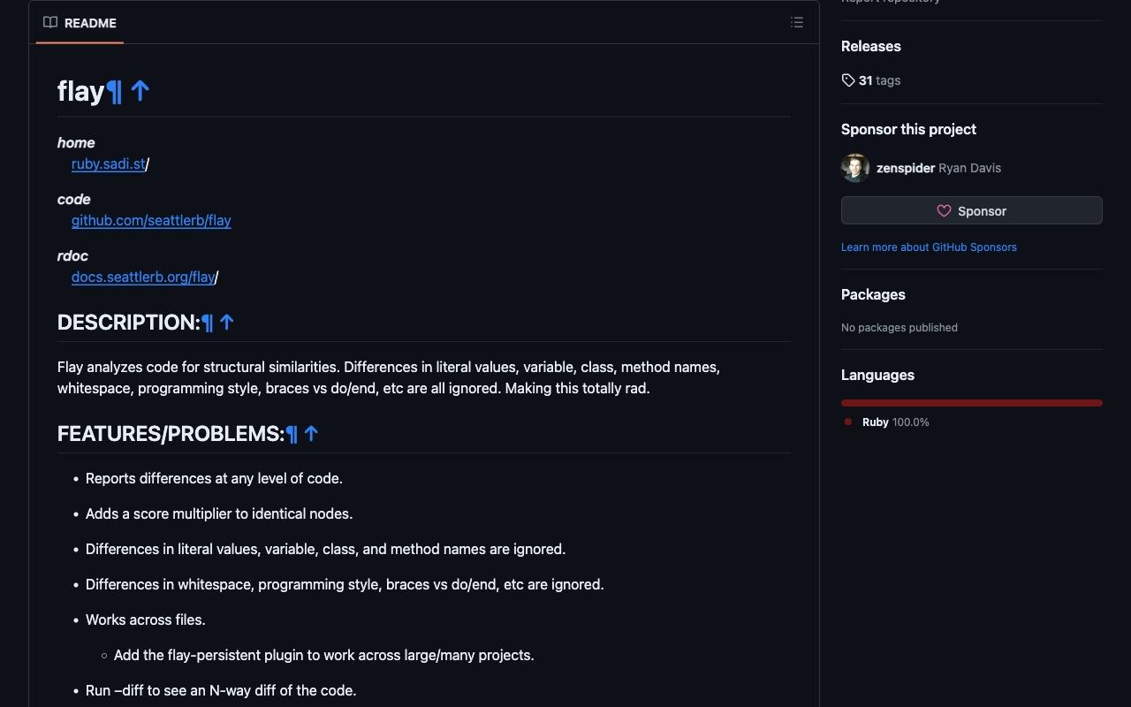This screenshot has width=1131, height=707.
Task: Click 'Add the flay-persistent plugin' sub-bullet
Action: (x=324, y=655)
